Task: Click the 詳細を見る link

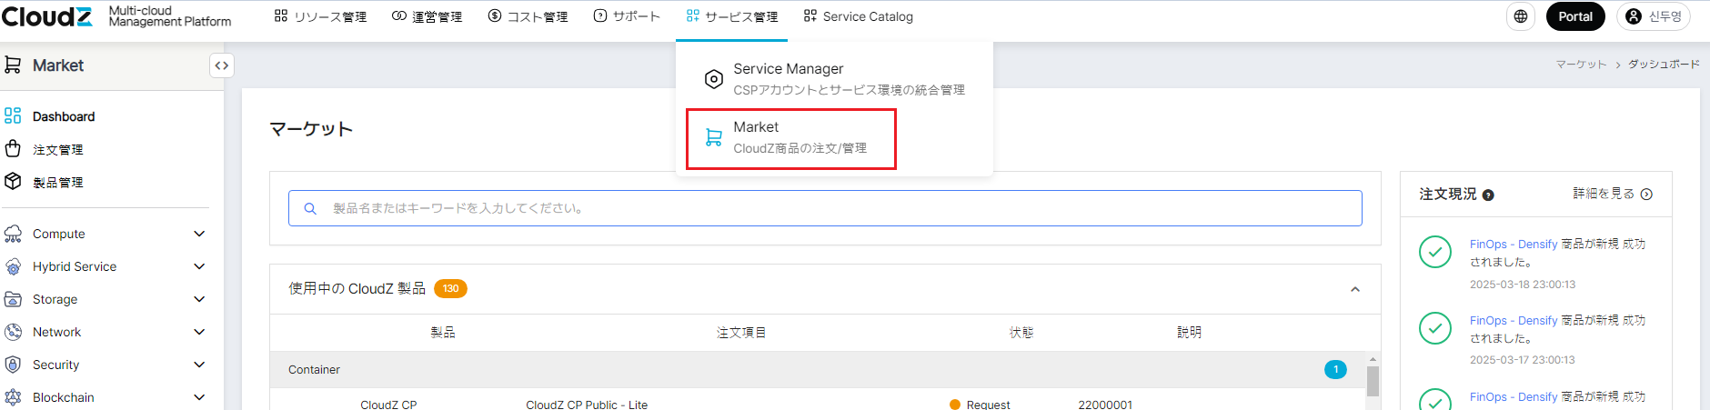Action: tap(1612, 194)
